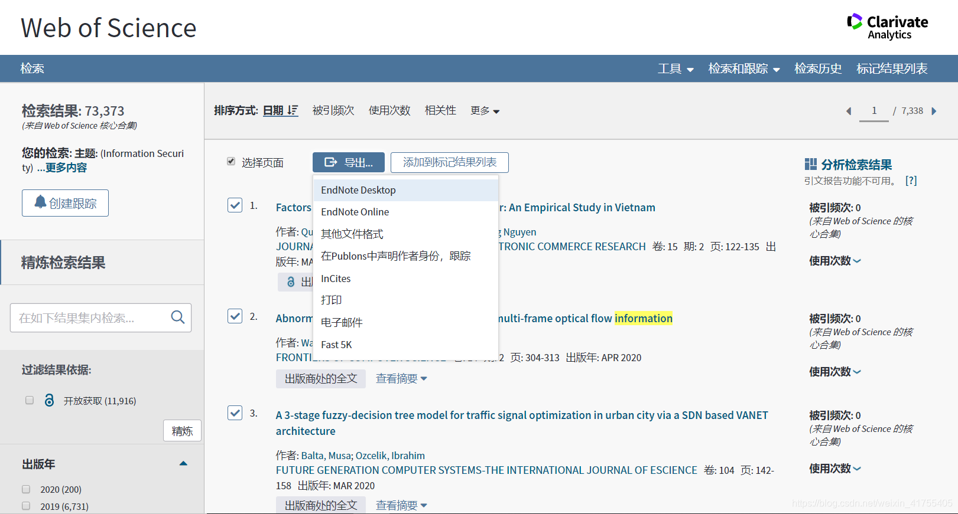
Task: Select 在Publons中声明作者身份 option
Action: click(406, 256)
